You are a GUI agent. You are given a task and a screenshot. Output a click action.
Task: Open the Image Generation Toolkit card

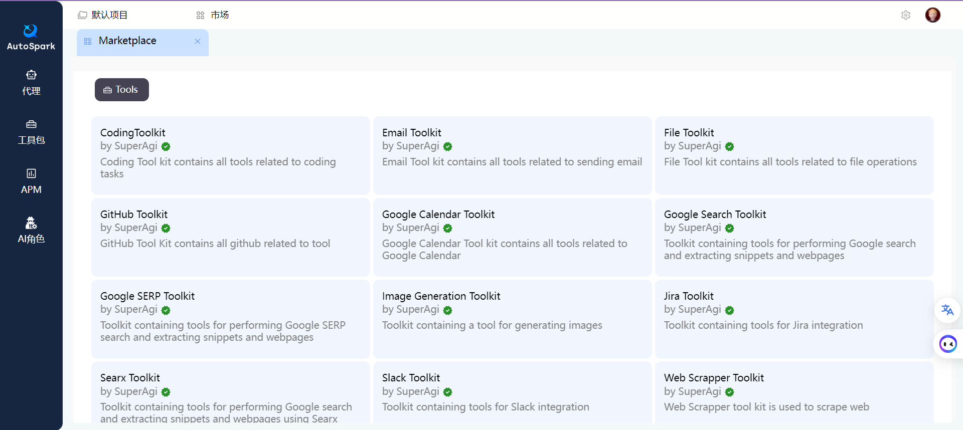[512, 318]
